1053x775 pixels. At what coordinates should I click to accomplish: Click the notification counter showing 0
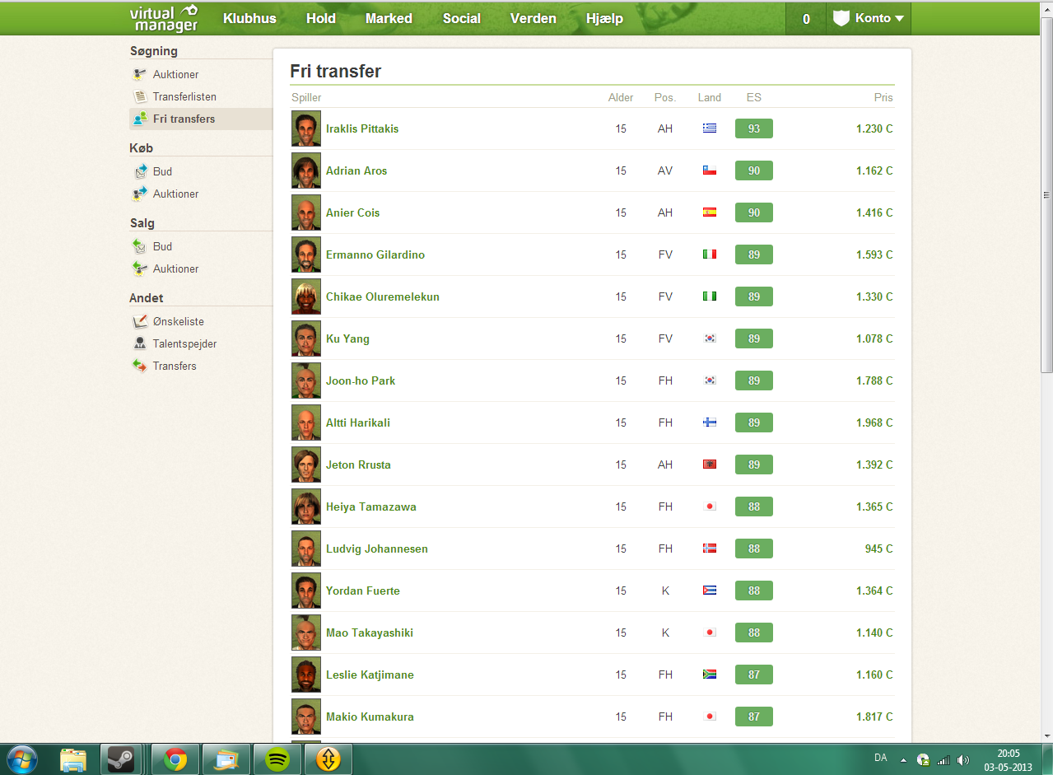point(806,19)
